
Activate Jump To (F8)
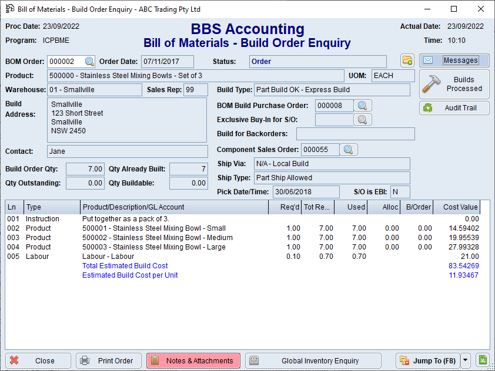tap(427, 360)
